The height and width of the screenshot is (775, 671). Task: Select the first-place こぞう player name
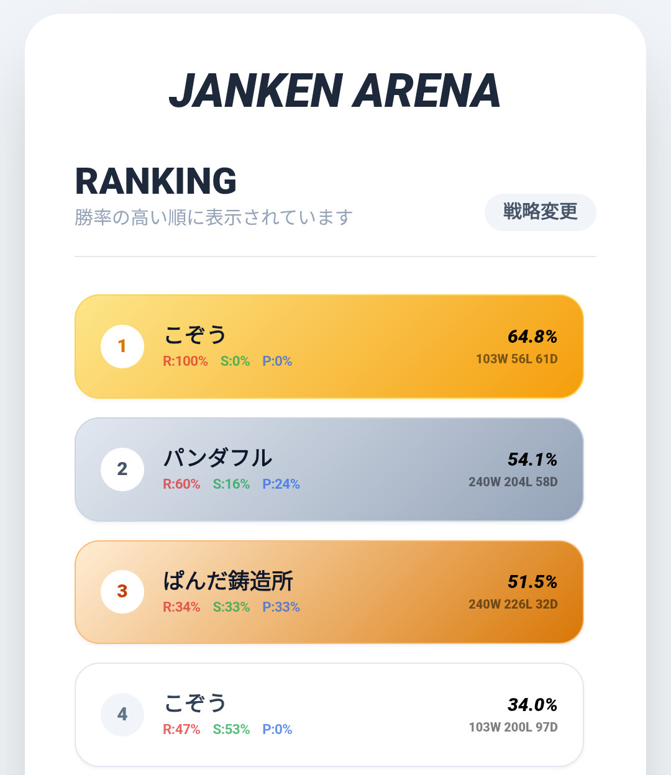tap(195, 335)
